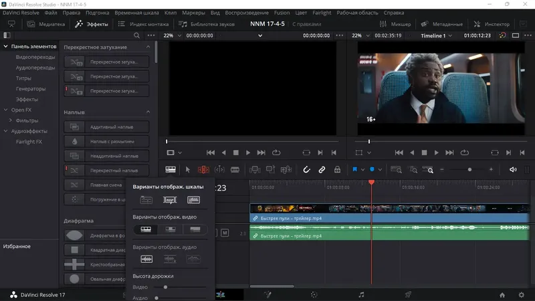This screenshot has width=535, height=301.
Task: Select the Blade edit mode tool
Action: 235,170
